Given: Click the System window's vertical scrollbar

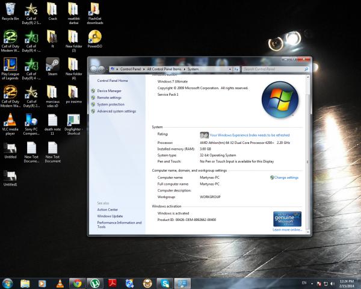Looking at the screenshot, I should [x=308, y=151].
